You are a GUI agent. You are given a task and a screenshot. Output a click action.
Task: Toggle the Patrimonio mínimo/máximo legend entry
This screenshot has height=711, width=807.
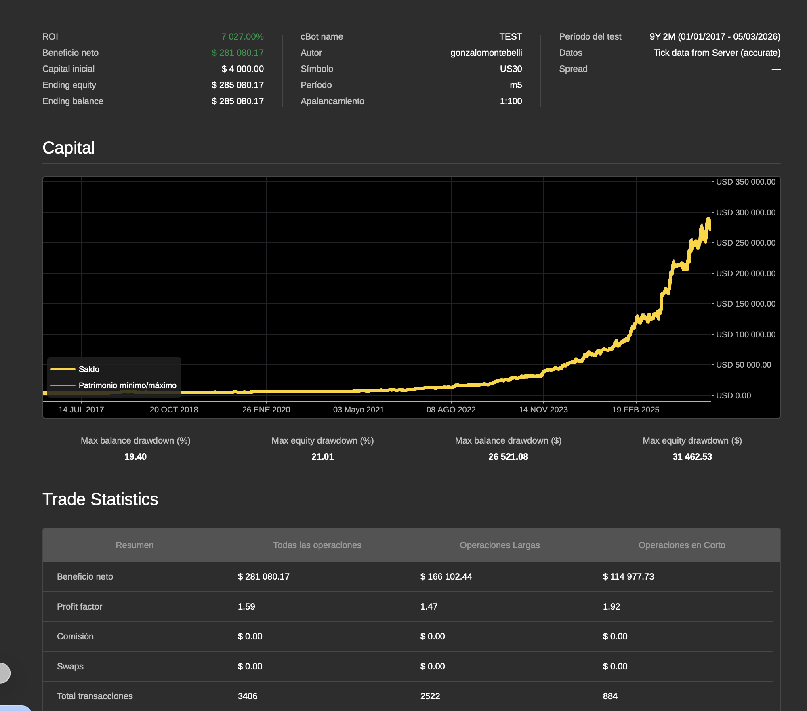pos(127,385)
